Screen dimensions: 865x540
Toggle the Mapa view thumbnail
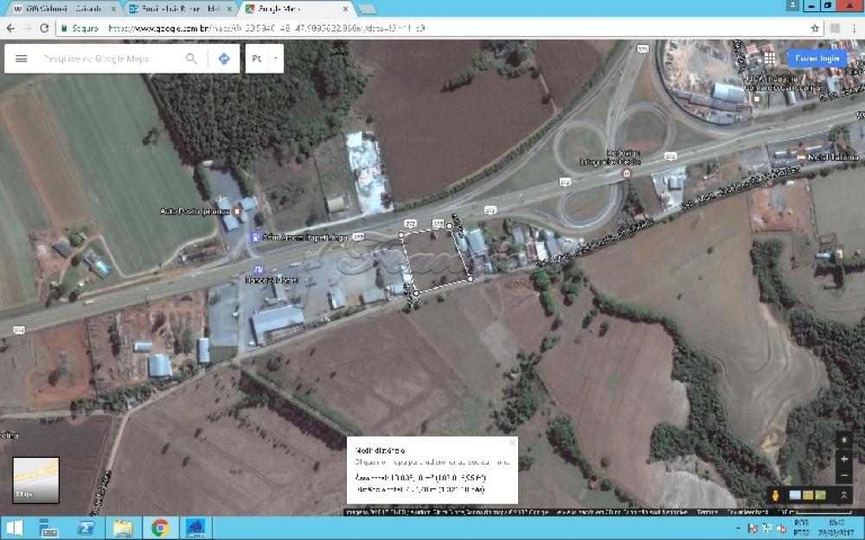point(35,480)
